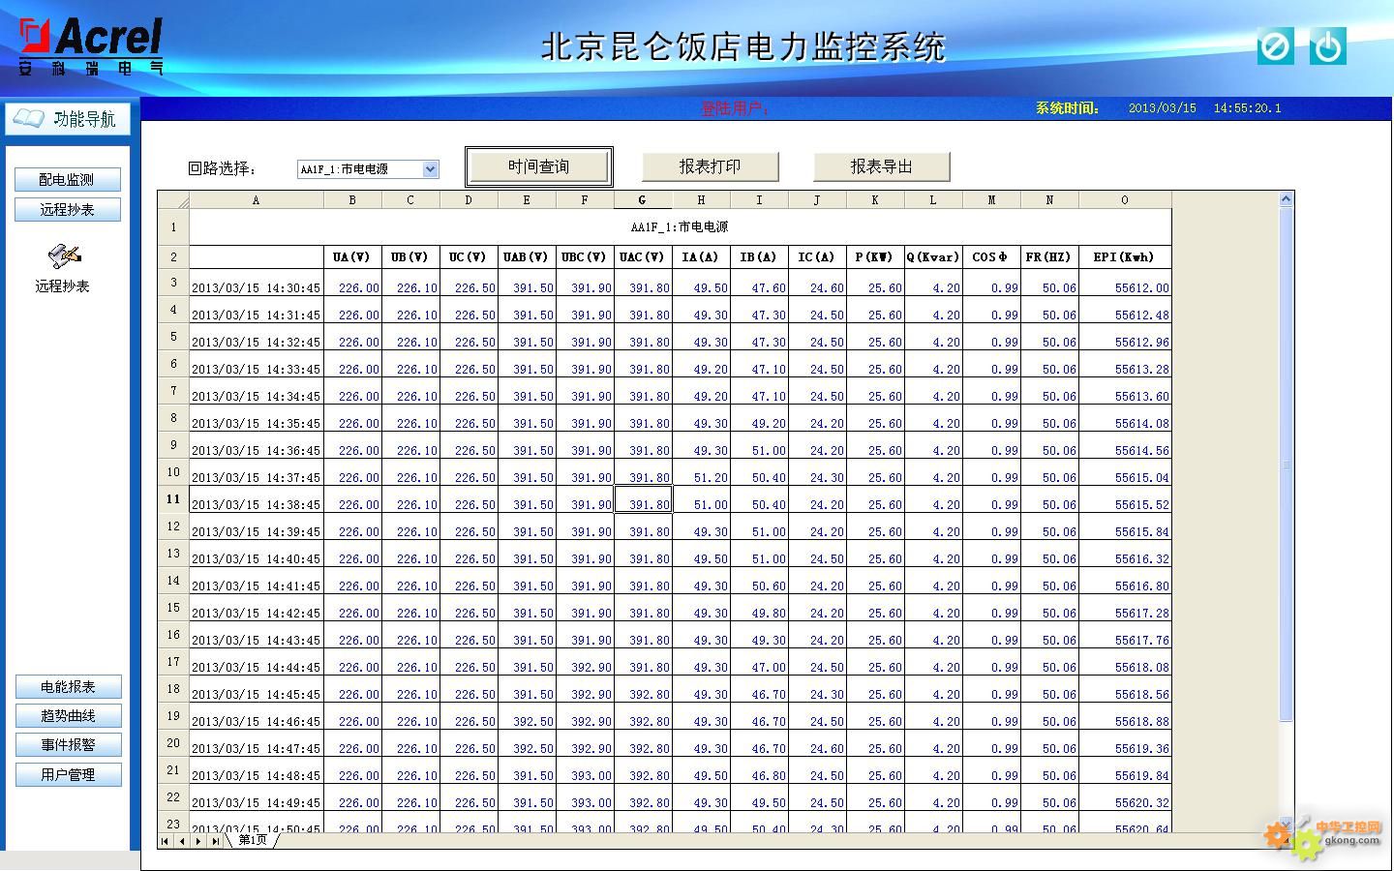Expand the 远程抄表 sidebar section

68,210
